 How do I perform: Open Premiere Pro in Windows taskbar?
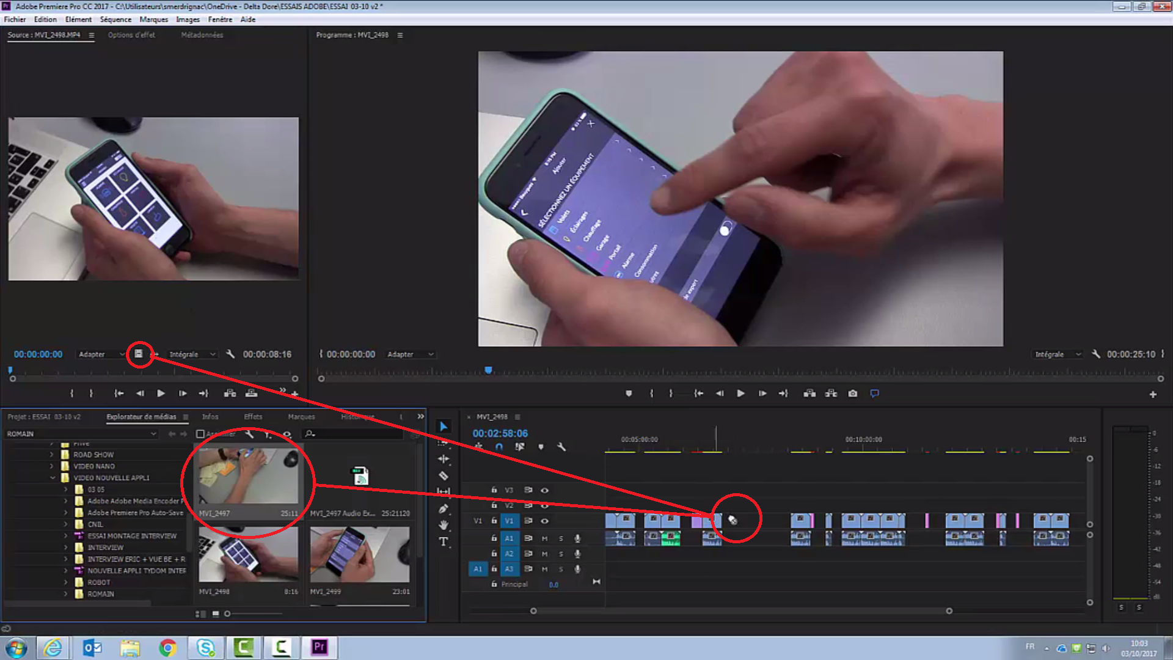(319, 647)
